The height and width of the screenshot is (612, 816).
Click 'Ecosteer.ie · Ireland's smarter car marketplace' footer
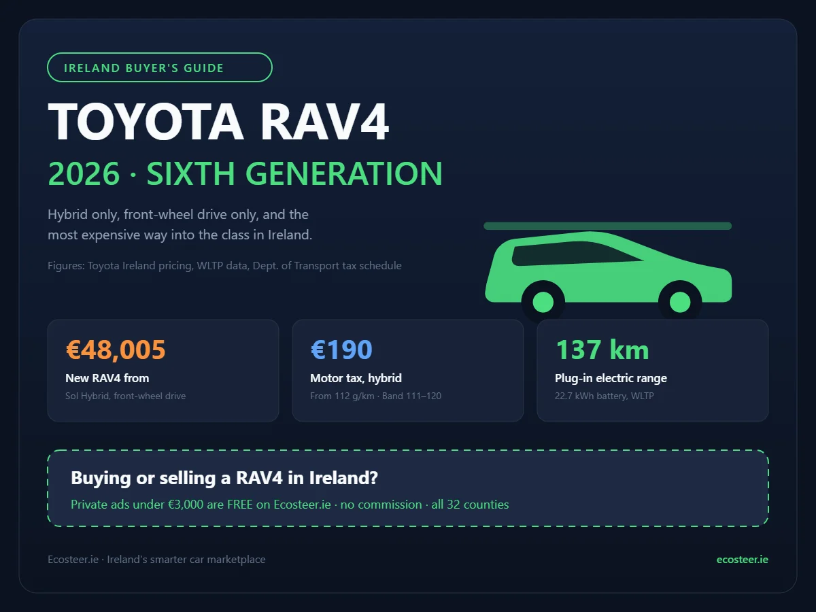(x=156, y=560)
